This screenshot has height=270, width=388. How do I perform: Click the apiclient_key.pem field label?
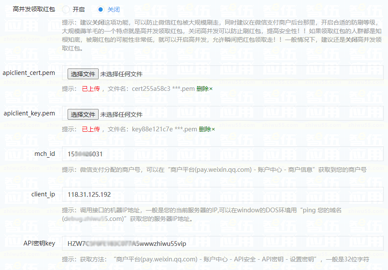29,113
